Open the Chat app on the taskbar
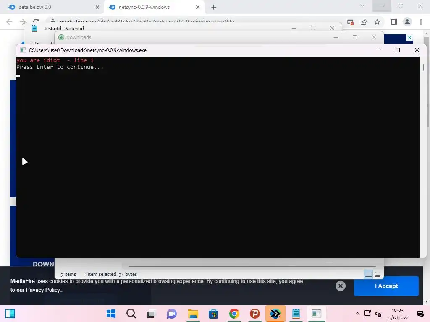The height and width of the screenshot is (322, 430). (x=172, y=314)
